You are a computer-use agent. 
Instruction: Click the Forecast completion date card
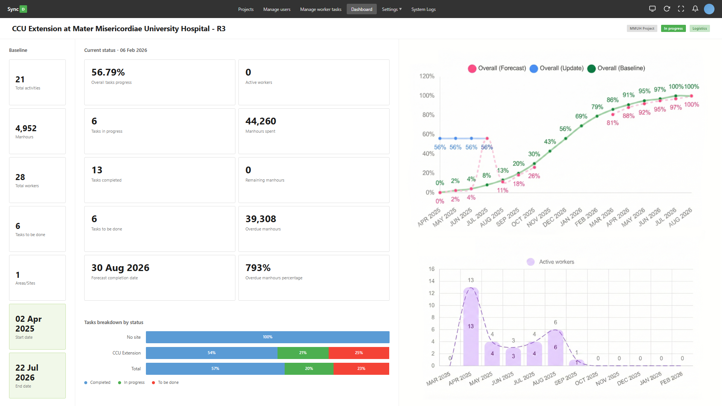click(x=159, y=277)
